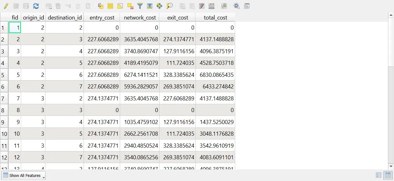394x181 pixels.
Task: Open select features by expression
Action: [x=101, y=6]
